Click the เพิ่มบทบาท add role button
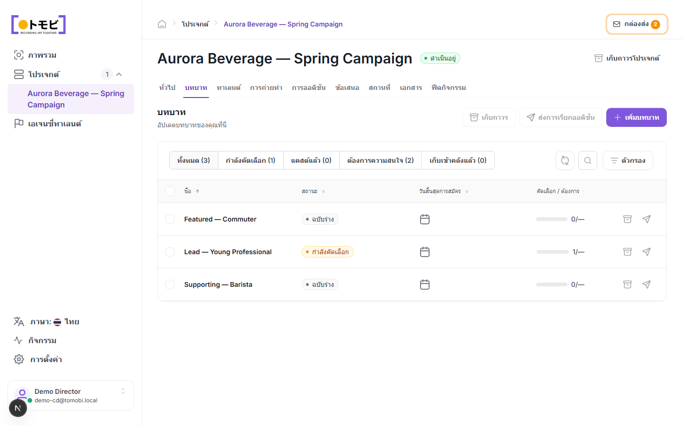Screen dimensions: 682x426 (x=637, y=117)
